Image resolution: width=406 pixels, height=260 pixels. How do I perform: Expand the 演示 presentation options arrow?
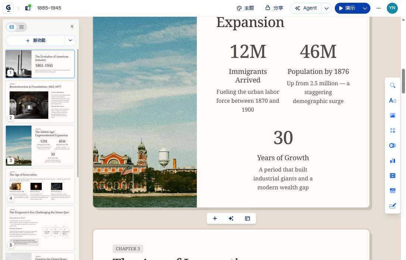tap(365, 8)
